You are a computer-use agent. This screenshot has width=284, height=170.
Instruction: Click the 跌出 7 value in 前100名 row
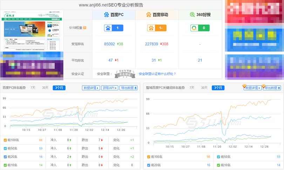point(100,140)
